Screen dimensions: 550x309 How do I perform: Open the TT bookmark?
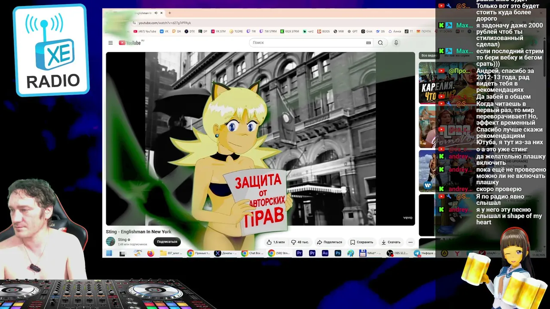click(409, 31)
